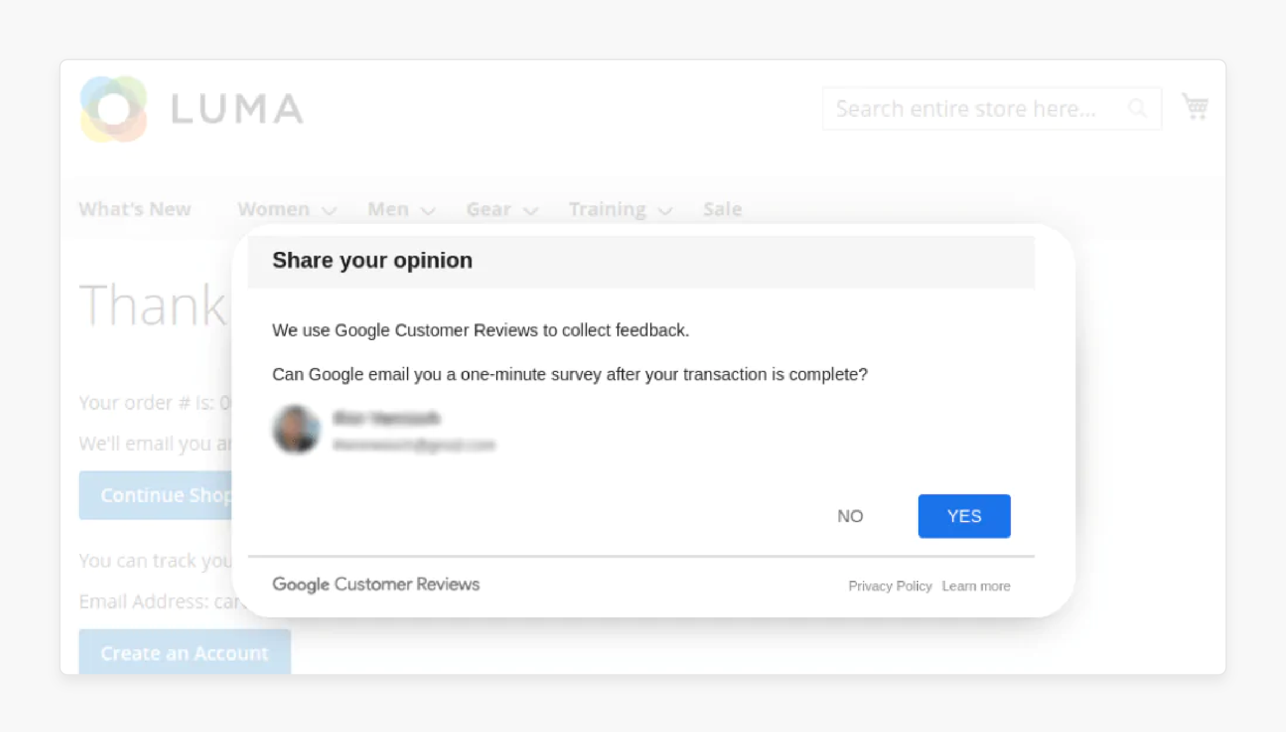Click the Google Customer Reviews logo
1286x732 pixels.
coord(376,584)
